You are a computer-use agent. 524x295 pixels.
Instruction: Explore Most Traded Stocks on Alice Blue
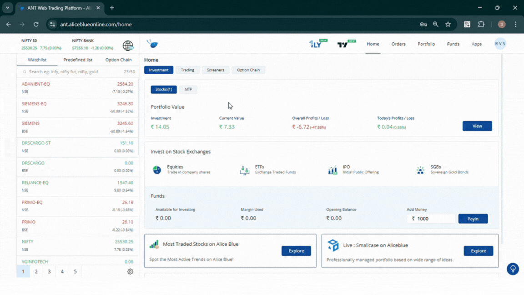[x=296, y=251]
